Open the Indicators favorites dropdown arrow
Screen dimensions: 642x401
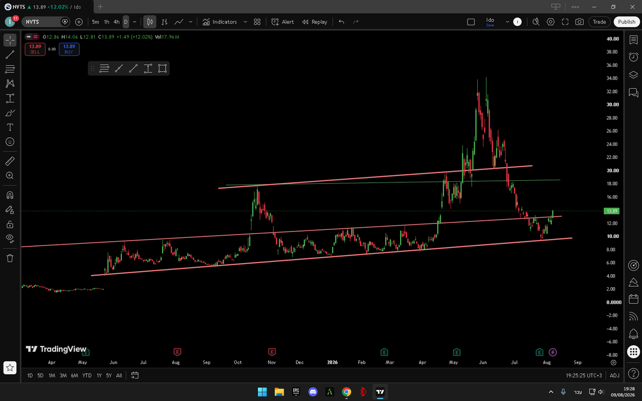point(245,22)
